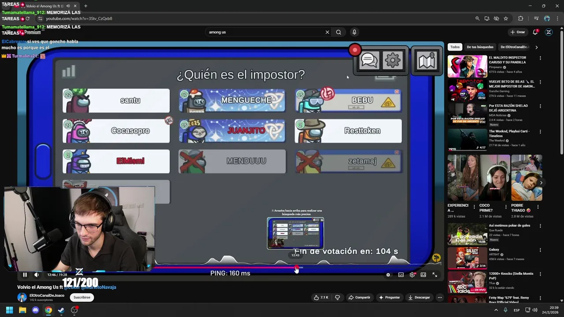The width and height of the screenshot is (564, 317).
Task: Open File Explorer from the taskbar
Action: click(x=22, y=310)
